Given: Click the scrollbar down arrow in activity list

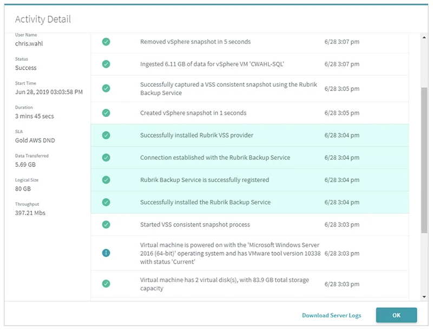Looking at the screenshot, I should (424, 297).
